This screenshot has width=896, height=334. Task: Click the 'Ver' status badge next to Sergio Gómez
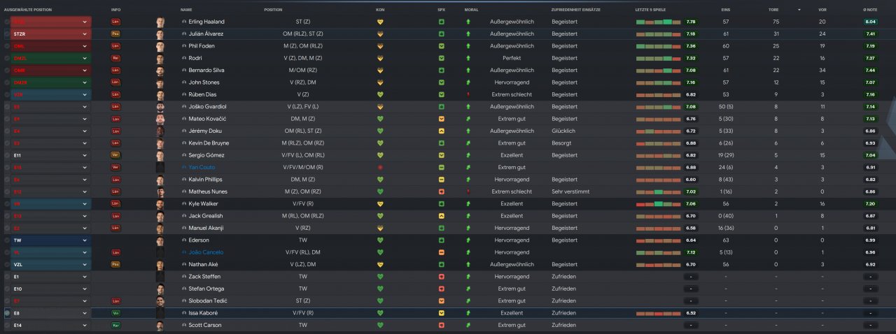pos(115,155)
